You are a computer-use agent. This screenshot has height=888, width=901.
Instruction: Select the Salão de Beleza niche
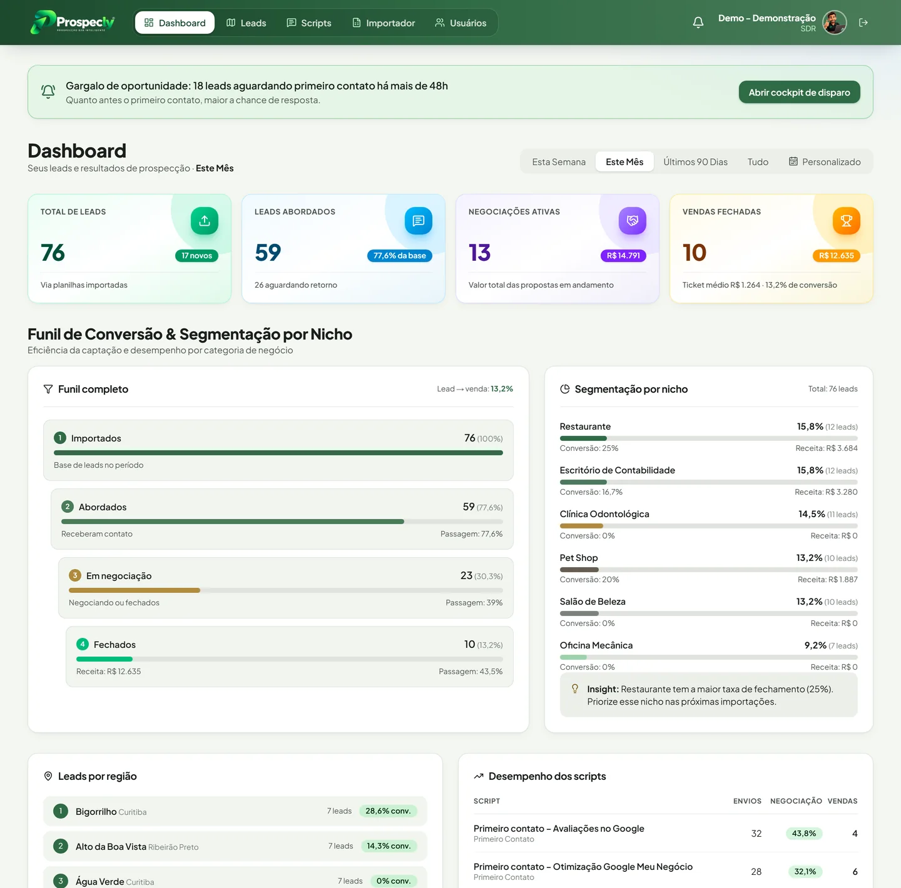pos(708,612)
